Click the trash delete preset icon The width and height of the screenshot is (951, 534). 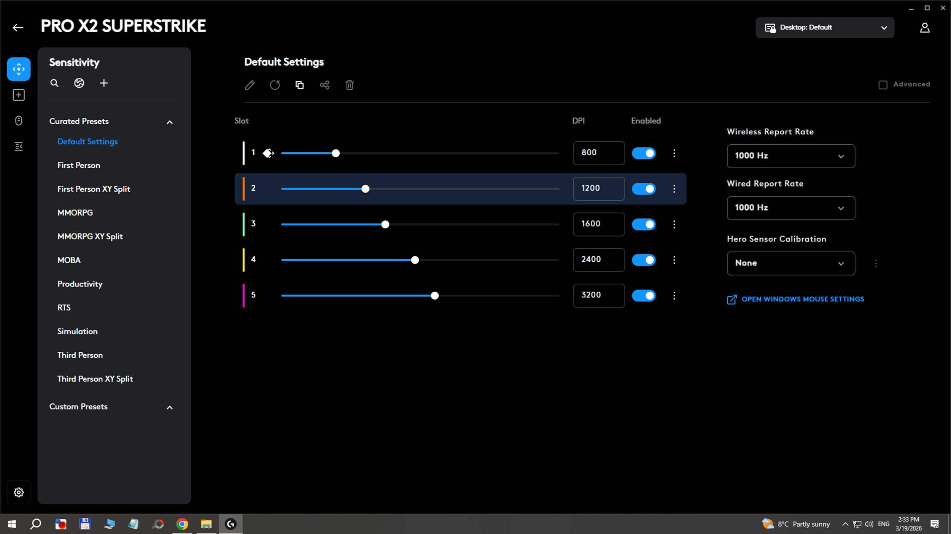pos(350,85)
